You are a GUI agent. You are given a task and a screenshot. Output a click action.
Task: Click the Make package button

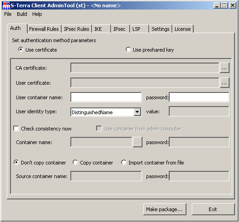(165, 209)
